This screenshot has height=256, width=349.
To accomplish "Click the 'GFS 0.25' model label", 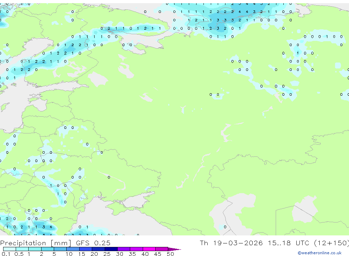I will click(x=93, y=243).
